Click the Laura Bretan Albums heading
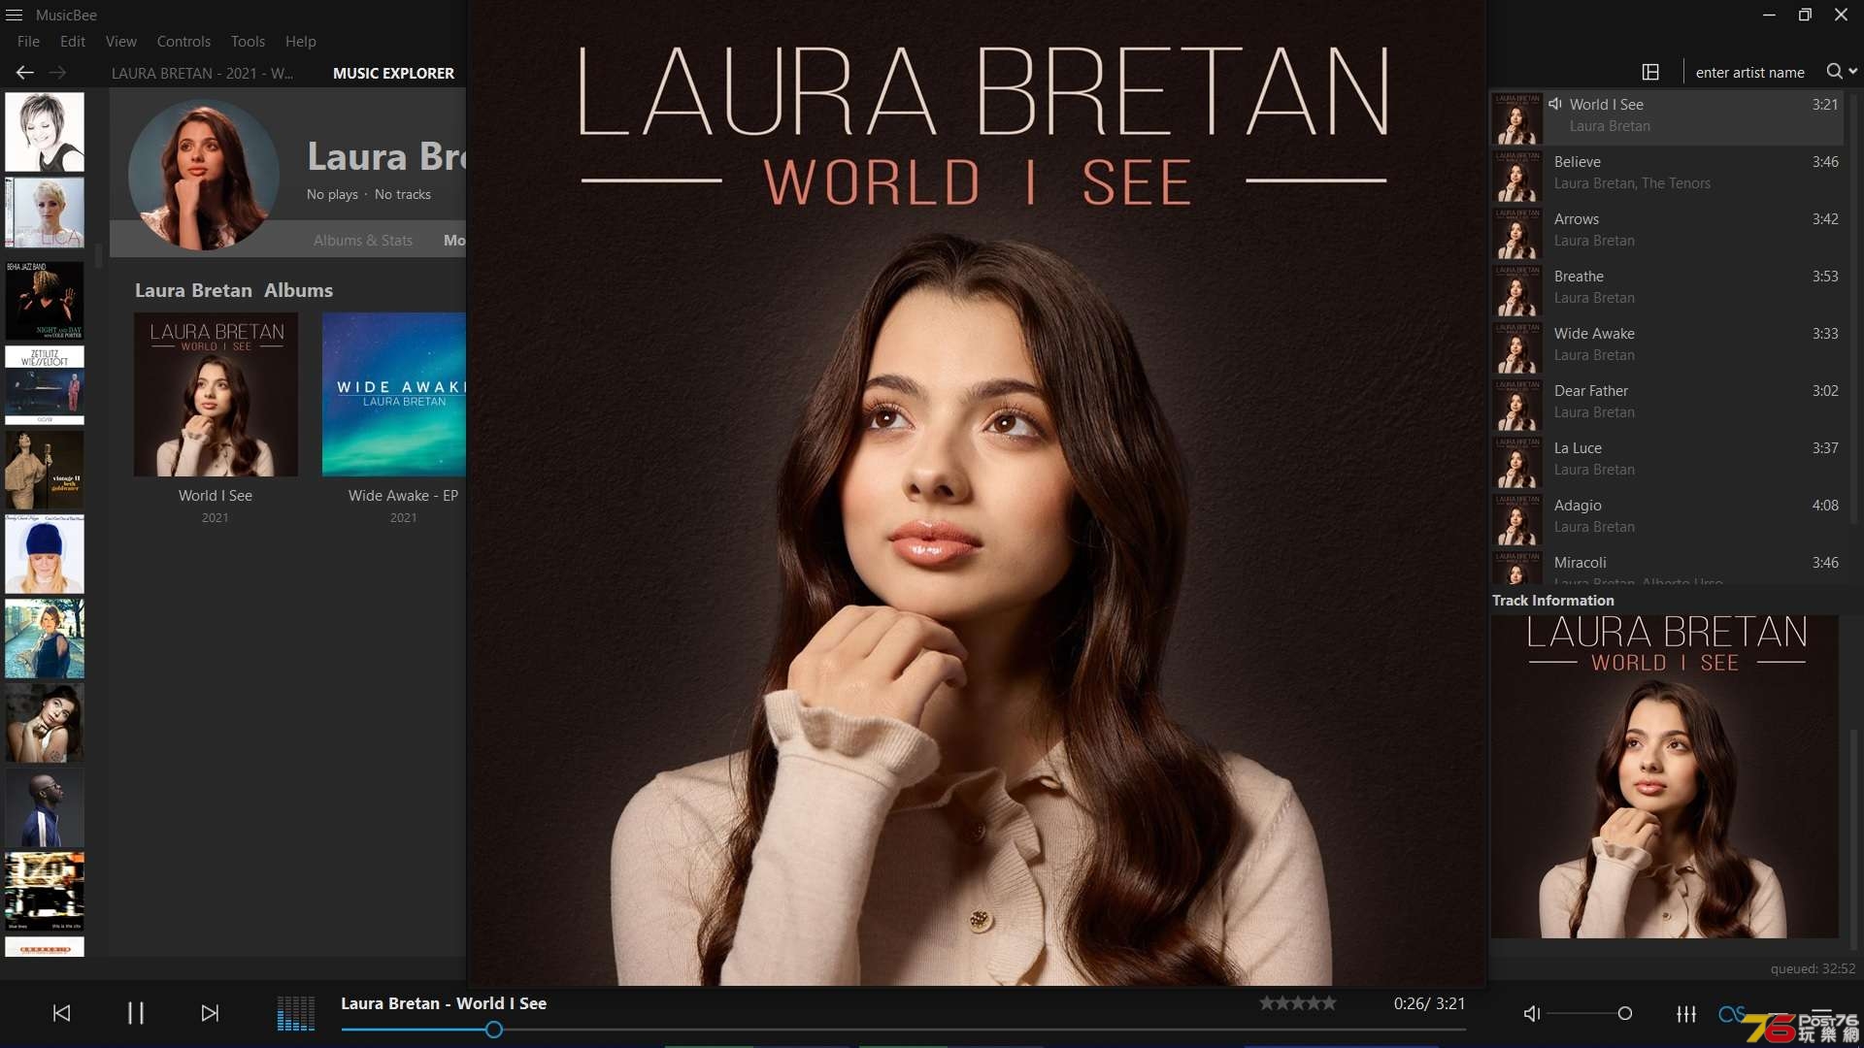The width and height of the screenshot is (1864, 1048). (x=234, y=290)
